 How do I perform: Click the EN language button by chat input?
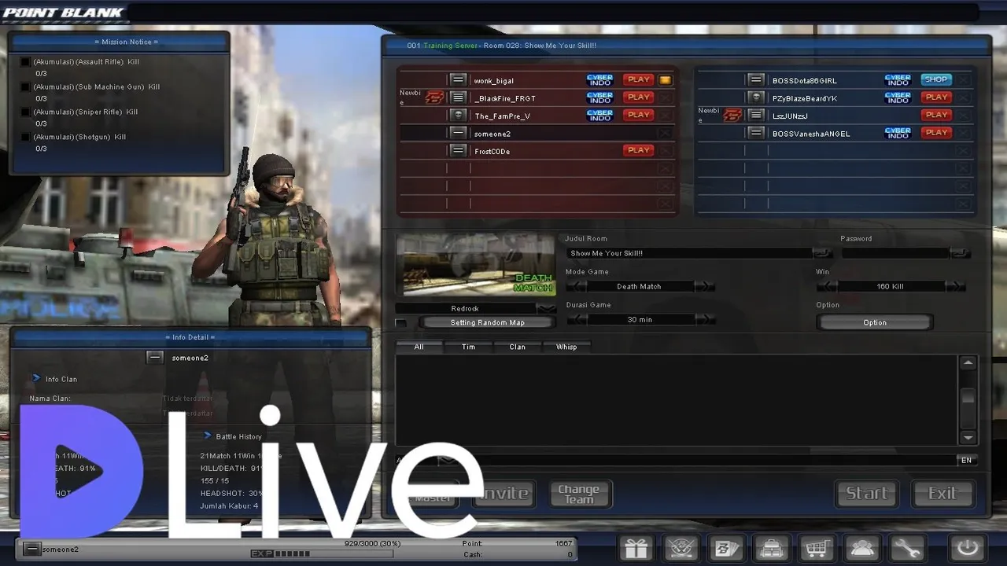pos(967,460)
